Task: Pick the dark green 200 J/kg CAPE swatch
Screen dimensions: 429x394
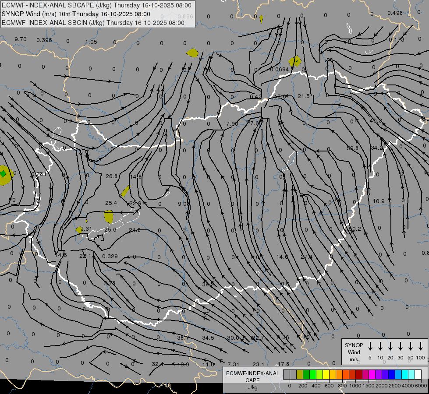Action: (306, 375)
